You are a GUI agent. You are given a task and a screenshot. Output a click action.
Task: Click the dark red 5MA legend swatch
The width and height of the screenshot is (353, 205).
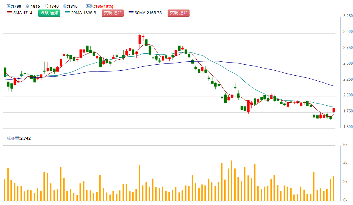9,12
